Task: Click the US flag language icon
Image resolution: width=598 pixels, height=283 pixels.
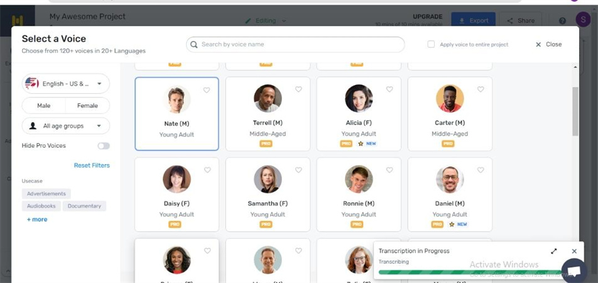Action: pos(31,83)
